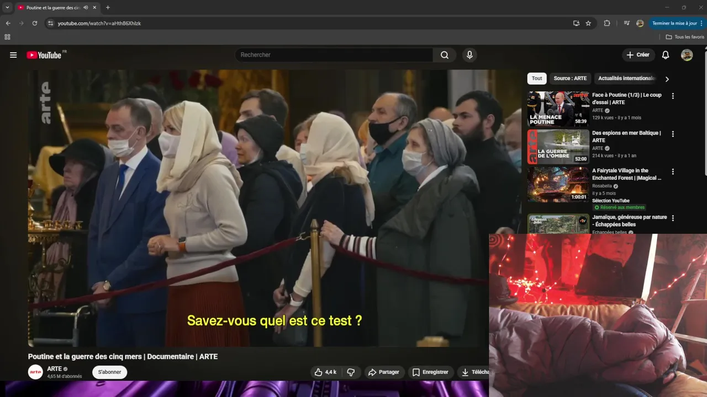The height and width of the screenshot is (397, 707).
Task: Open the Fairytale Village thumbnail
Action: click(x=558, y=185)
